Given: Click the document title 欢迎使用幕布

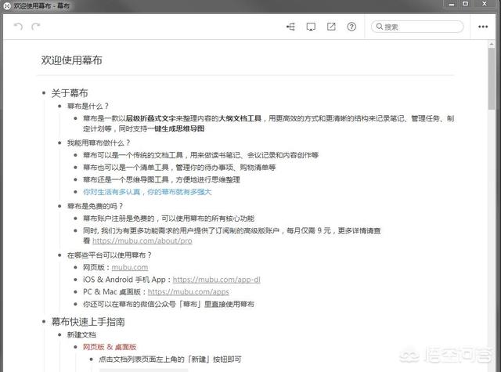Looking at the screenshot, I should [x=71, y=60].
